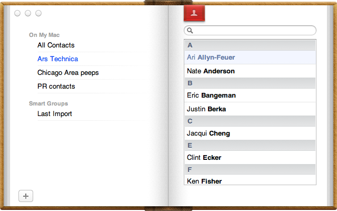Add a new group with plus button
Viewport: 337px width, 211px height.
26,196
